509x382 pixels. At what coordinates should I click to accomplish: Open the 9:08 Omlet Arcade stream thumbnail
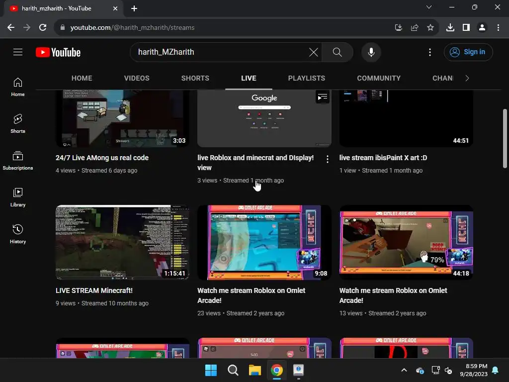pos(264,242)
